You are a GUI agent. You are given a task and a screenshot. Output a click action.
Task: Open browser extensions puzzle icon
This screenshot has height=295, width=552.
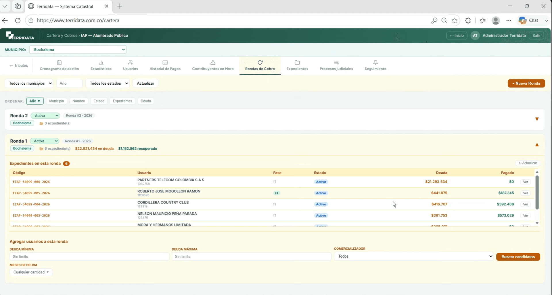click(x=468, y=20)
